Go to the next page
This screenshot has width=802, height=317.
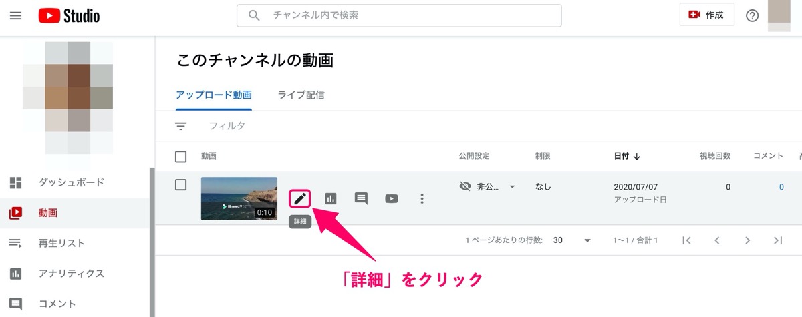tap(748, 240)
